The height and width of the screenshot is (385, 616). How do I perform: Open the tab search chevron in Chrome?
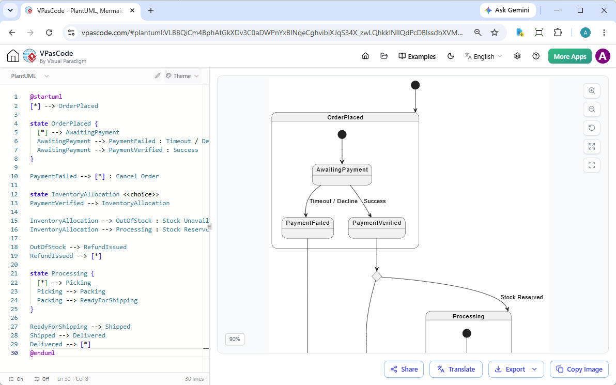(x=11, y=11)
